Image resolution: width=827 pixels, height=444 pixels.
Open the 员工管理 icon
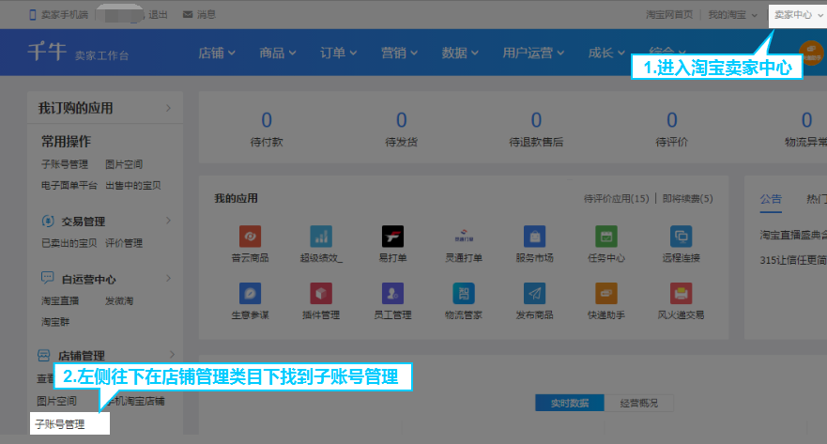coord(392,293)
